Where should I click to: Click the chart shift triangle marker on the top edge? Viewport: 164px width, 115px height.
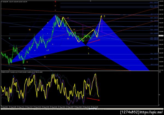pyautogui.click(x=90, y=1)
